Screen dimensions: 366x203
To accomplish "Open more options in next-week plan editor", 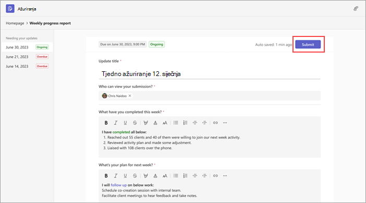I will (x=225, y=176).
